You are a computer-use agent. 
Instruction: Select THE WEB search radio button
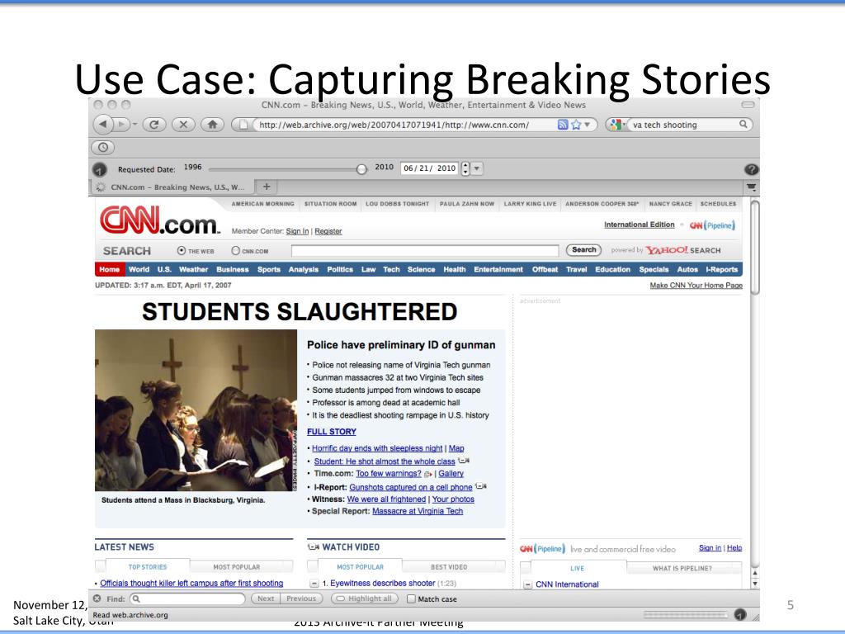click(181, 251)
